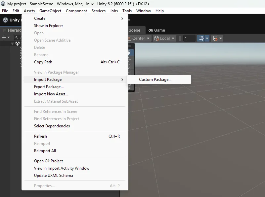Click Show in Explorer
Viewport: 265px width, 197px height.
(x=48, y=26)
